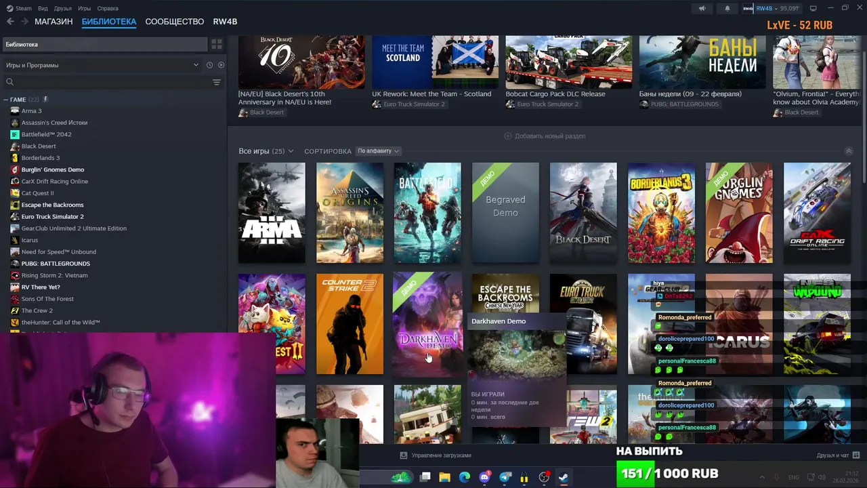Open the Counter-Strike 2 cover
This screenshot has height=488, width=867.
(350, 324)
